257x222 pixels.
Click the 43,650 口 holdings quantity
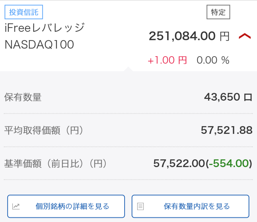[228, 97]
